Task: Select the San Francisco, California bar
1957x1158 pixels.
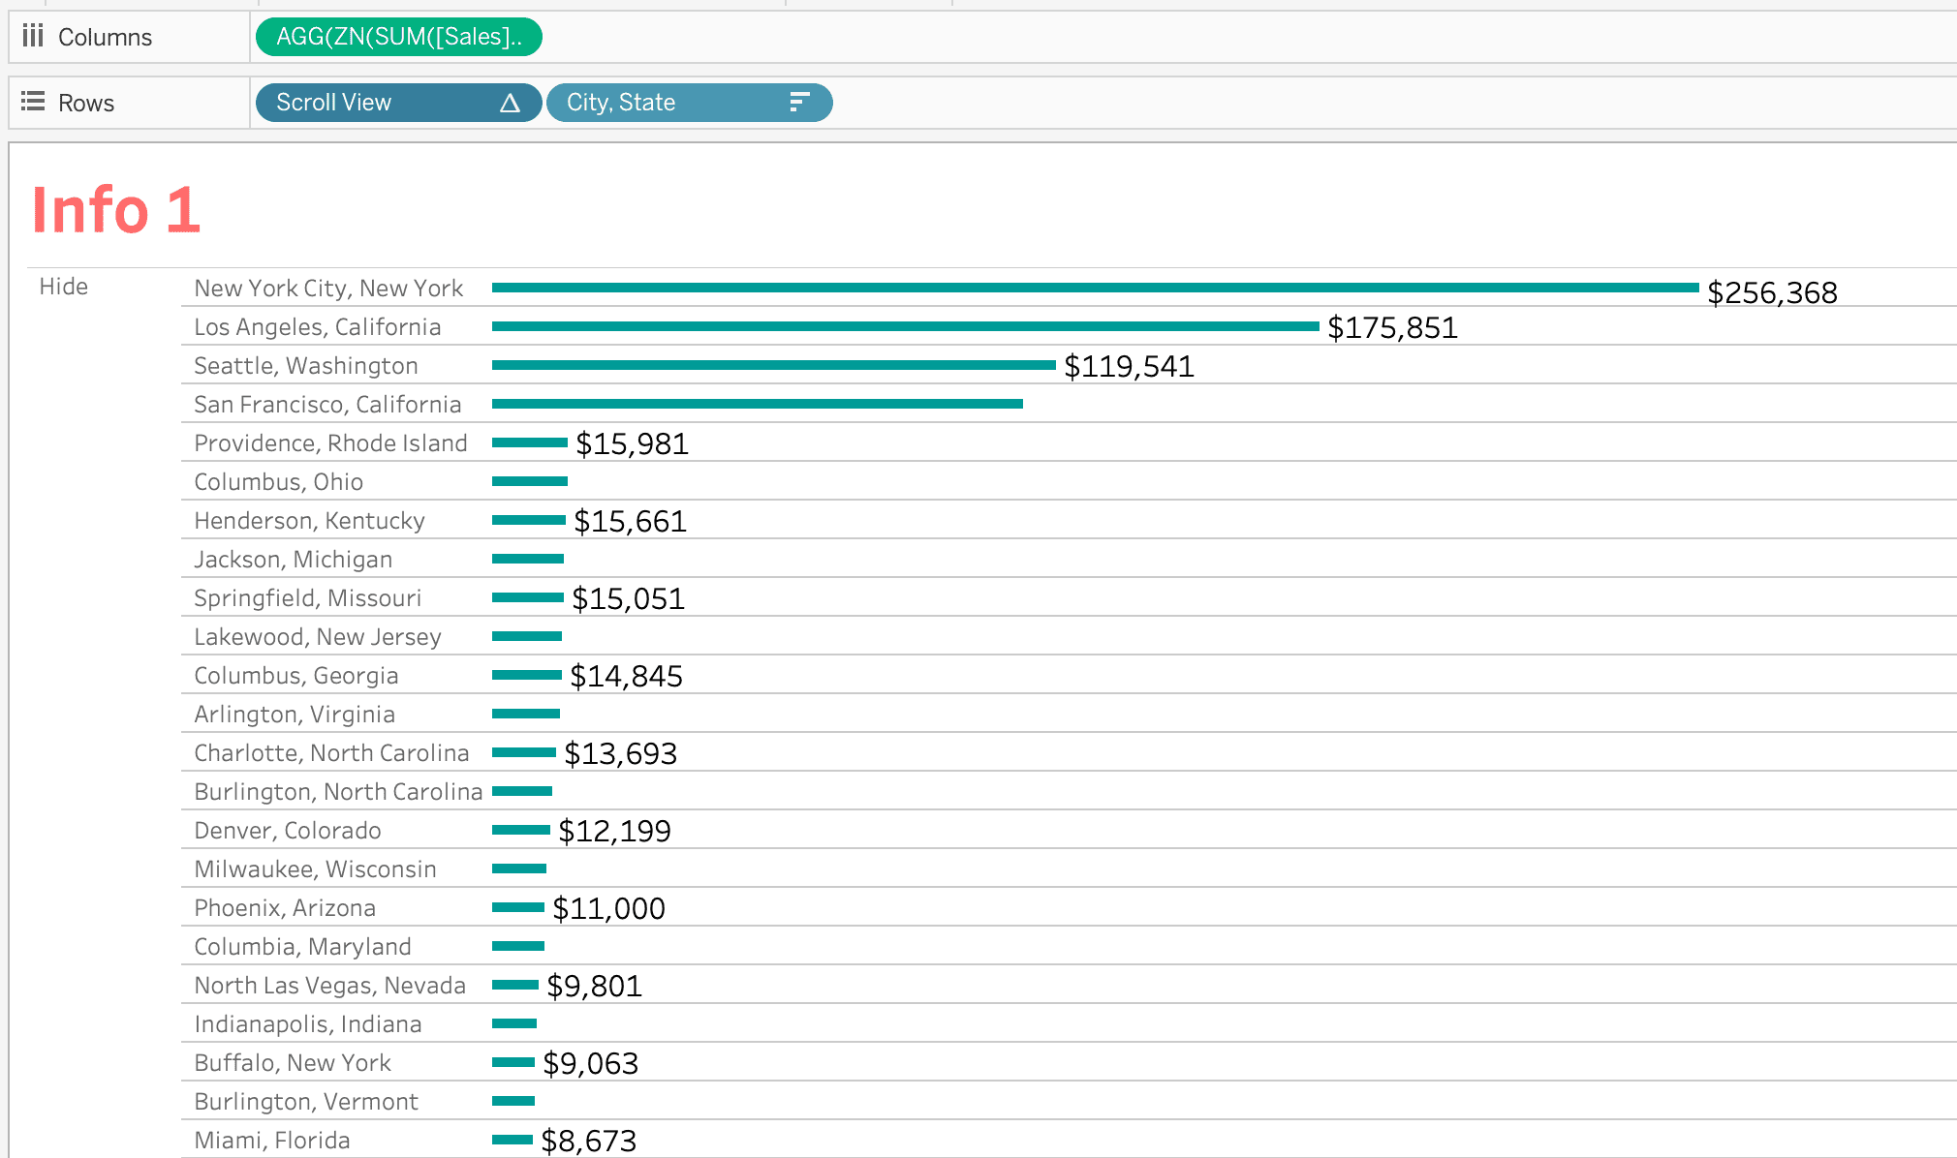Action: [x=756, y=404]
